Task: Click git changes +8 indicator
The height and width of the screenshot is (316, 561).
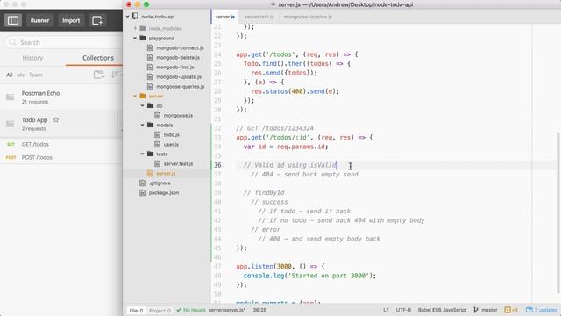Action: 511,310
